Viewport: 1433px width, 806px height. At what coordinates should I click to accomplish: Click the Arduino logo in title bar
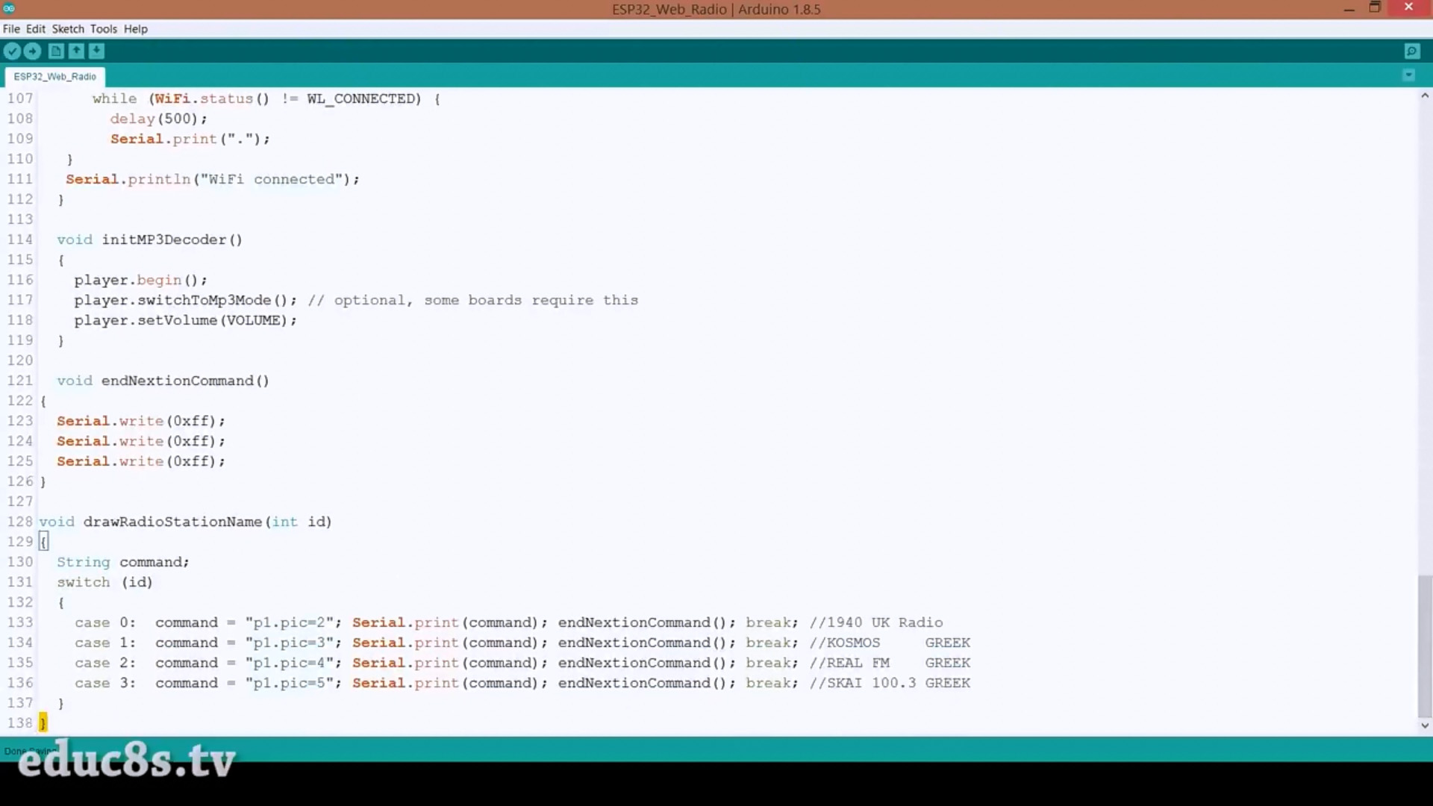click(9, 8)
